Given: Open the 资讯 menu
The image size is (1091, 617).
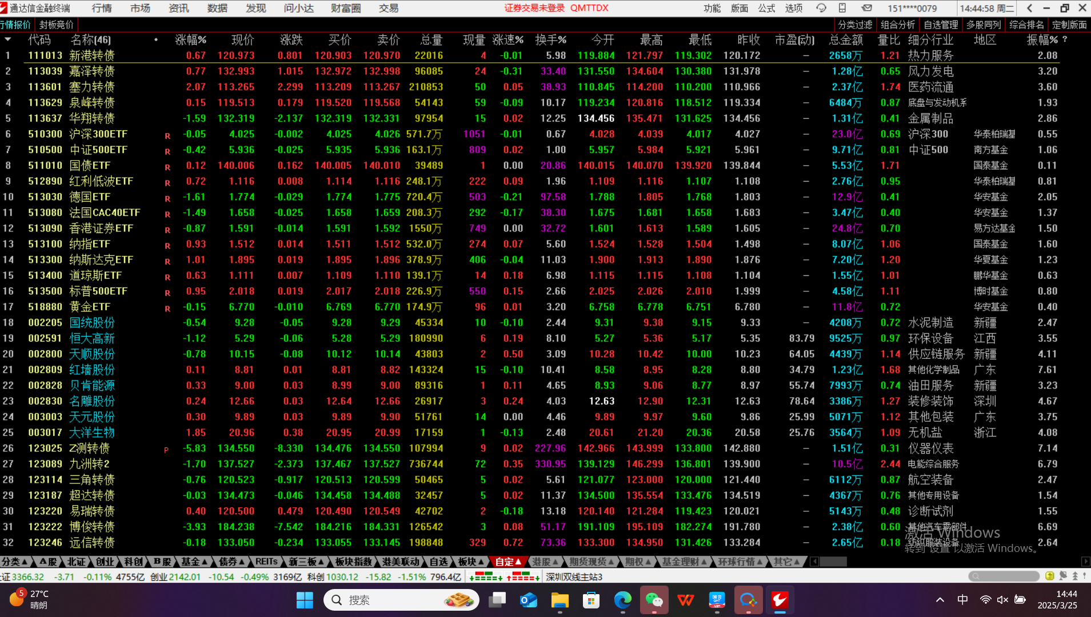Looking at the screenshot, I should [179, 8].
